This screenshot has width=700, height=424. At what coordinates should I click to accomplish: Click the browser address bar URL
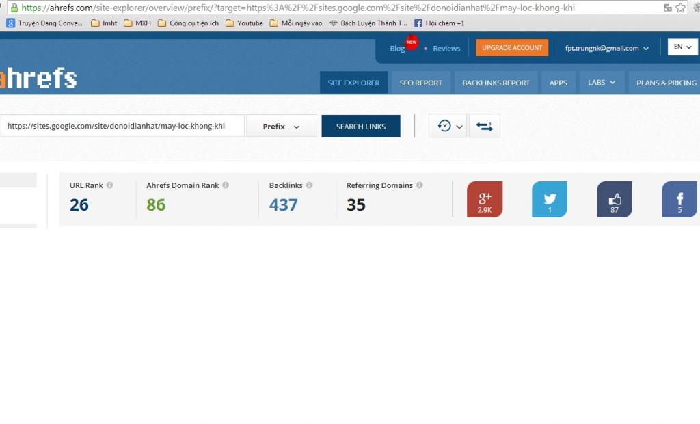point(298,8)
